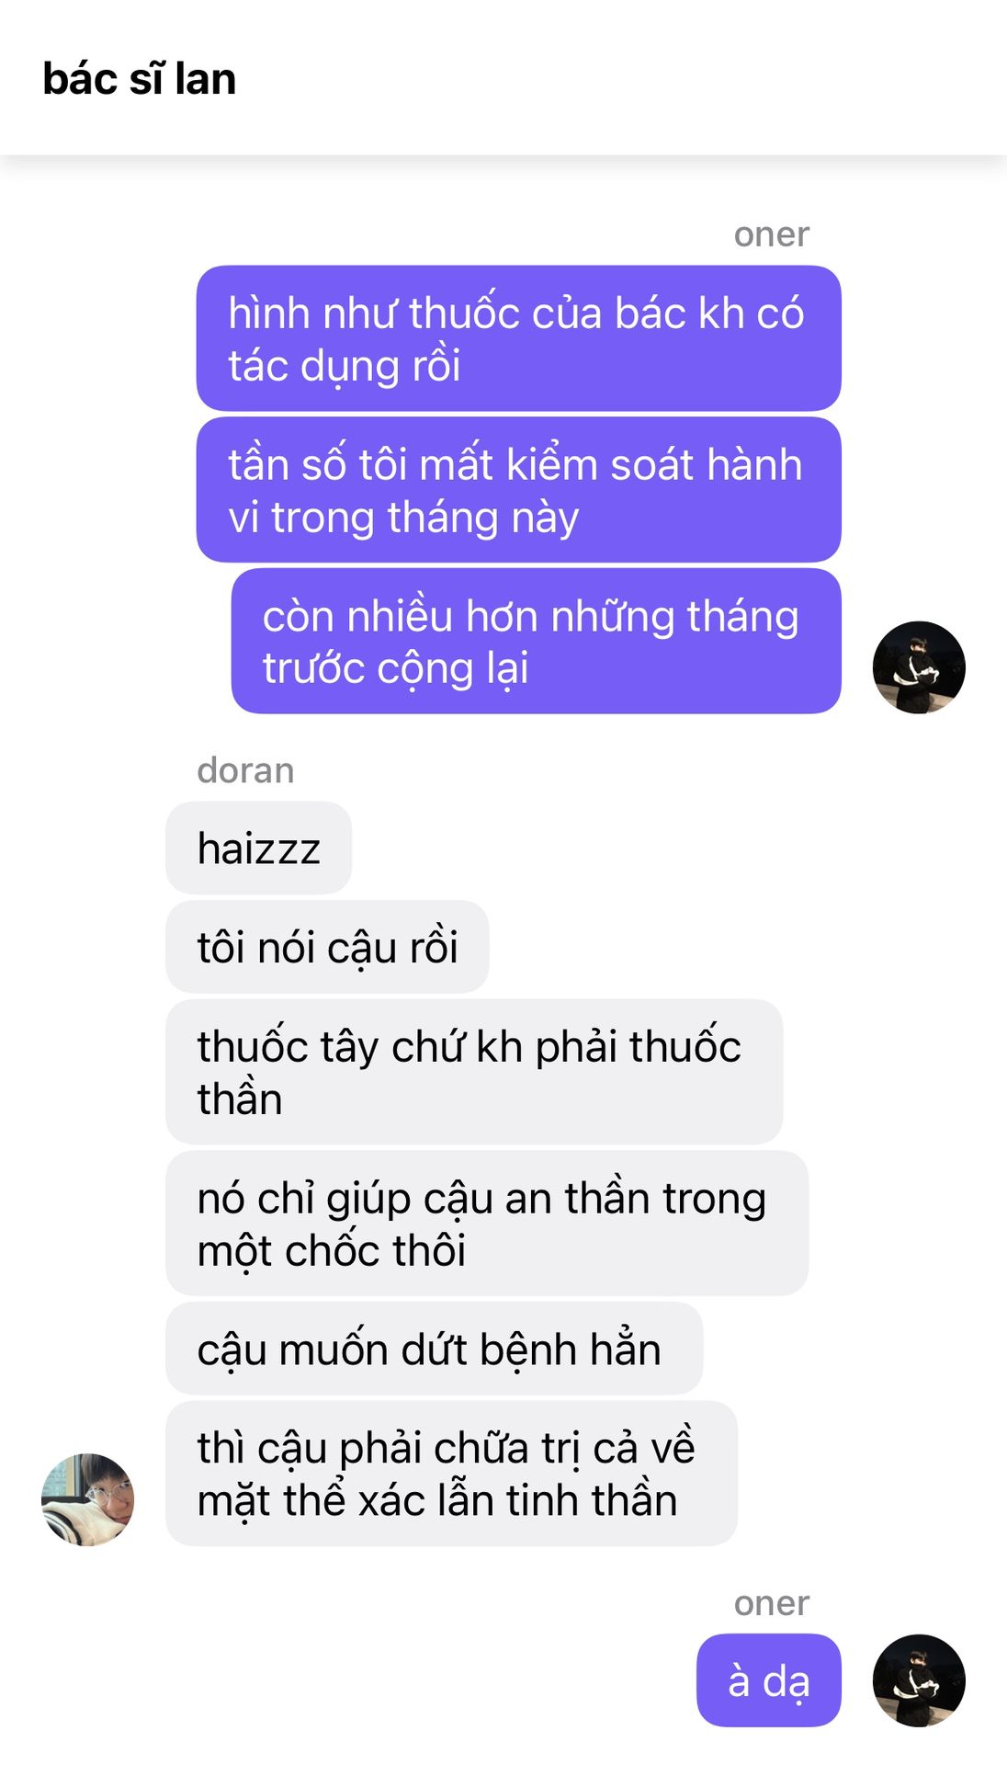This screenshot has width=1007, height=1765.
Task: Tap the oner name above "hình như thuốc" message
Action: click(x=771, y=234)
